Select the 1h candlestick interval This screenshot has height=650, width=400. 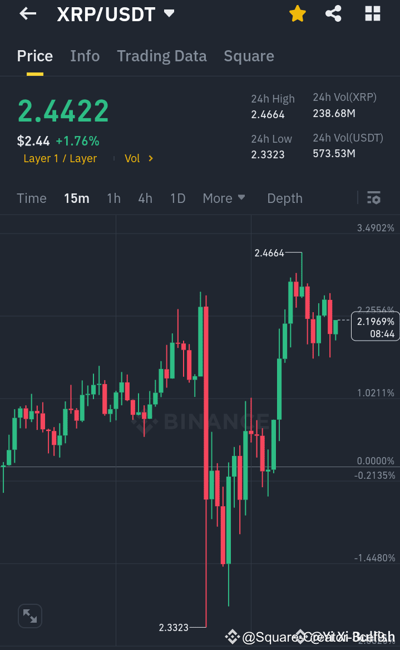click(113, 198)
